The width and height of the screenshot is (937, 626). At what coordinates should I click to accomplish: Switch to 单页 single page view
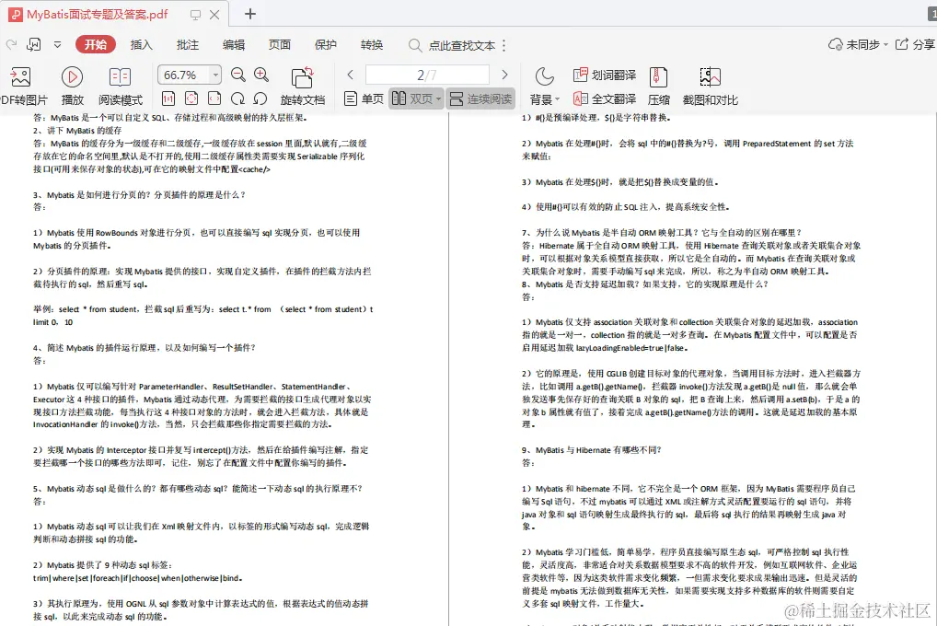coord(364,99)
